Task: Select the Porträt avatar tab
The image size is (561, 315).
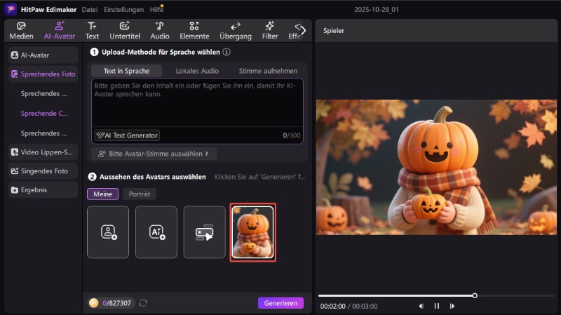Action: (x=140, y=194)
